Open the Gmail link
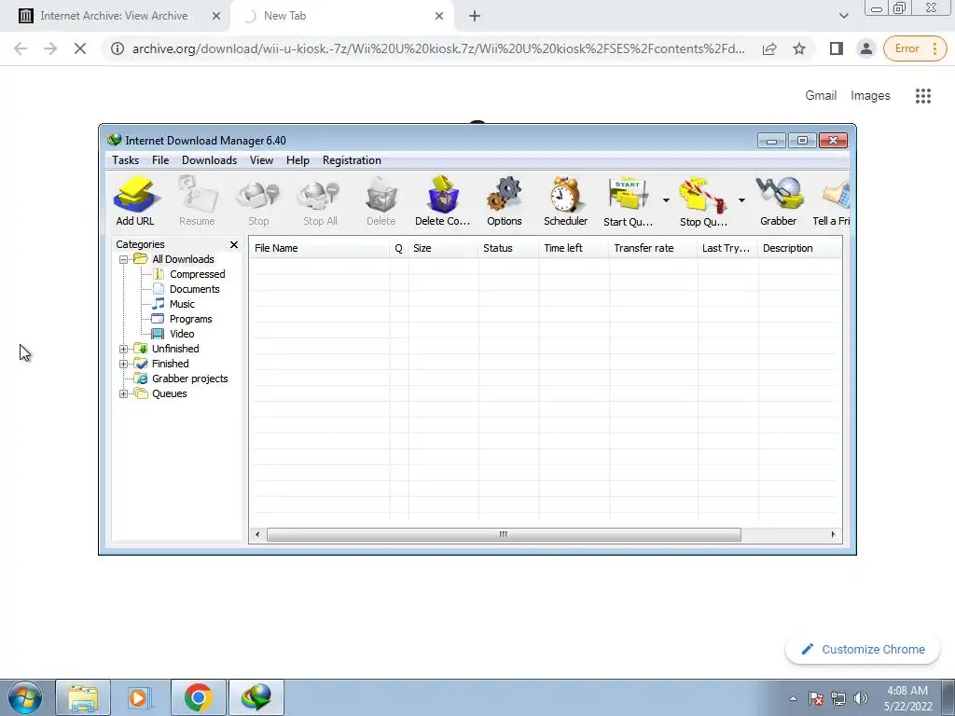This screenshot has width=955, height=716. click(821, 96)
